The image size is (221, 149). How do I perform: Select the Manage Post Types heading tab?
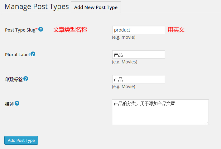click(36, 7)
